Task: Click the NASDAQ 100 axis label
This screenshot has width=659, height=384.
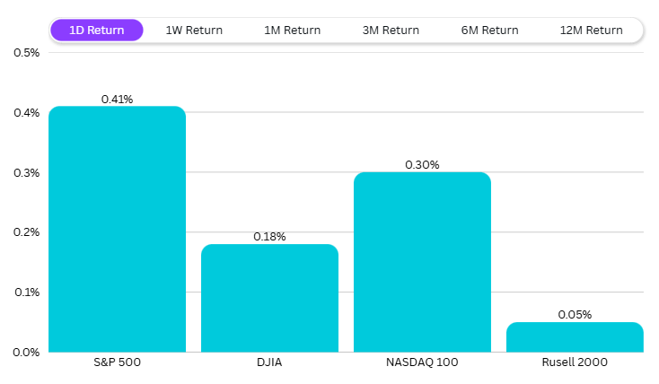Action: (x=422, y=362)
